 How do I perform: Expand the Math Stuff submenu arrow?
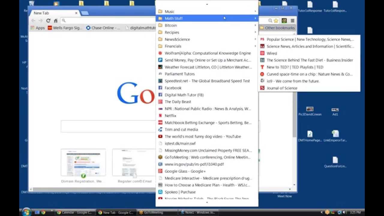pyautogui.click(x=255, y=18)
